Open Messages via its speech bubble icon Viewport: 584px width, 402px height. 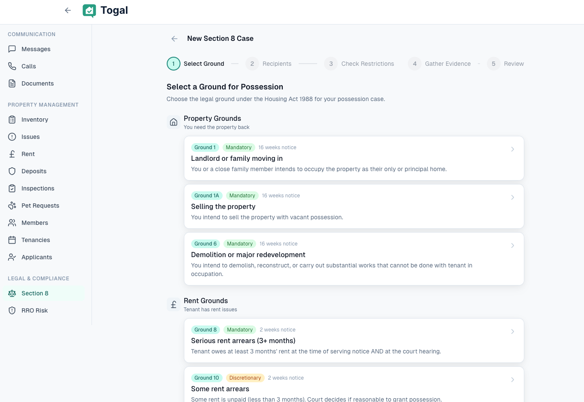coord(12,49)
